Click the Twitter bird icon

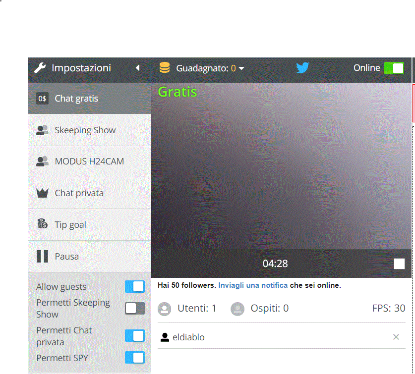302,68
